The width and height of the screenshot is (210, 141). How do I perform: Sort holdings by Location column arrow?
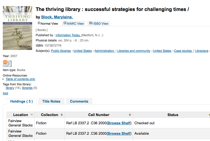32,115
